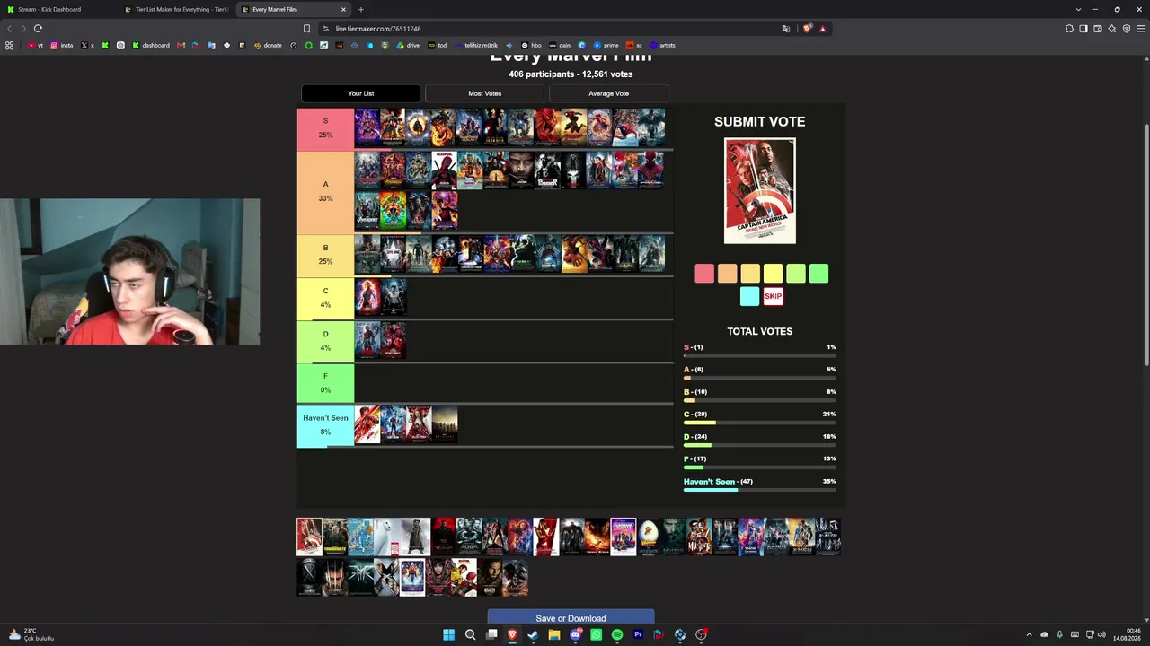Open a new browser tab
This screenshot has height=646, width=1150.
click(361, 9)
